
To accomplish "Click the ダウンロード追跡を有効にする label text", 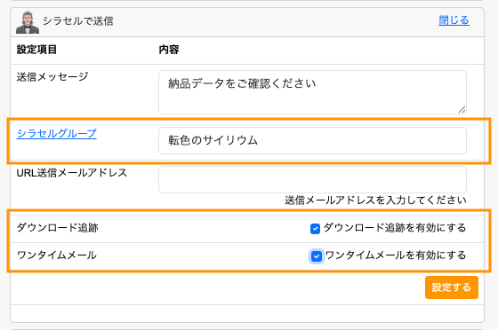I will tap(395, 228).
